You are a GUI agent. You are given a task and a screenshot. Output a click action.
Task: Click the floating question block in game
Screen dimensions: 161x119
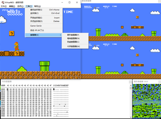(12, 33)
